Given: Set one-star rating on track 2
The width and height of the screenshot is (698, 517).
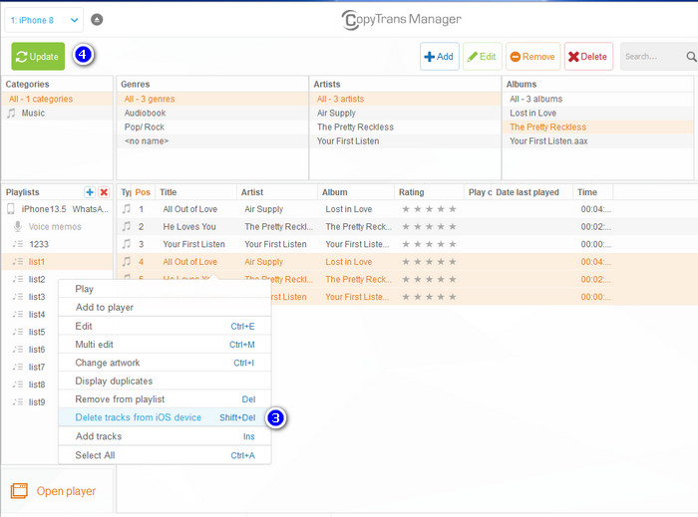Looking at the screenshot, I should tap(406, 227).
